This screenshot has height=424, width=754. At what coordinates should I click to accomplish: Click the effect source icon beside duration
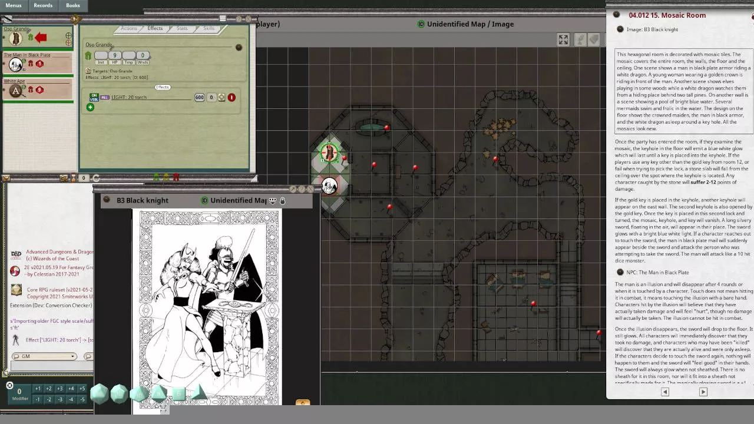tap(221, 97)
